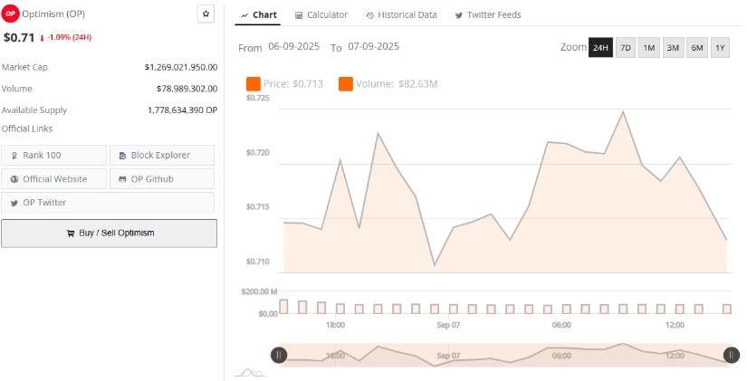747x381 pixels.
Task: Click the Available Supply value 1,778,634,390 OP
Action: 183,110
